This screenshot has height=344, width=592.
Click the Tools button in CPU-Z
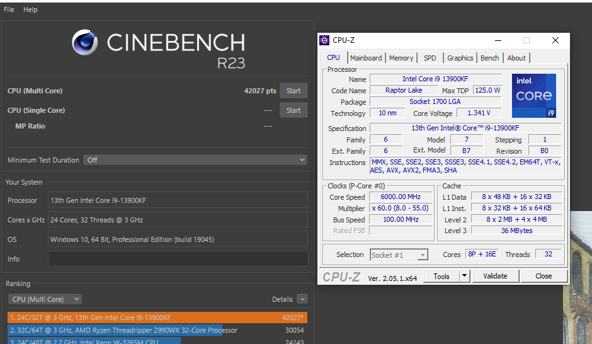point(441,277)
